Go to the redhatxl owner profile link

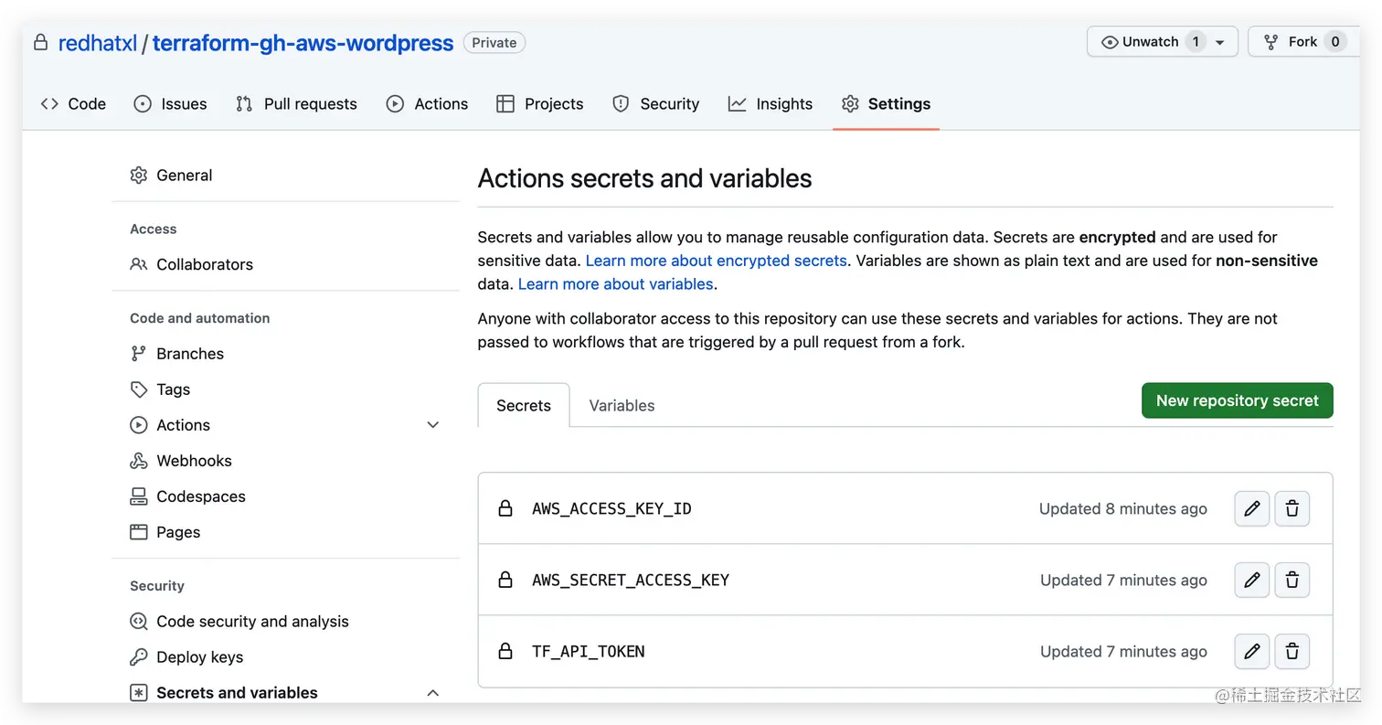97,43
